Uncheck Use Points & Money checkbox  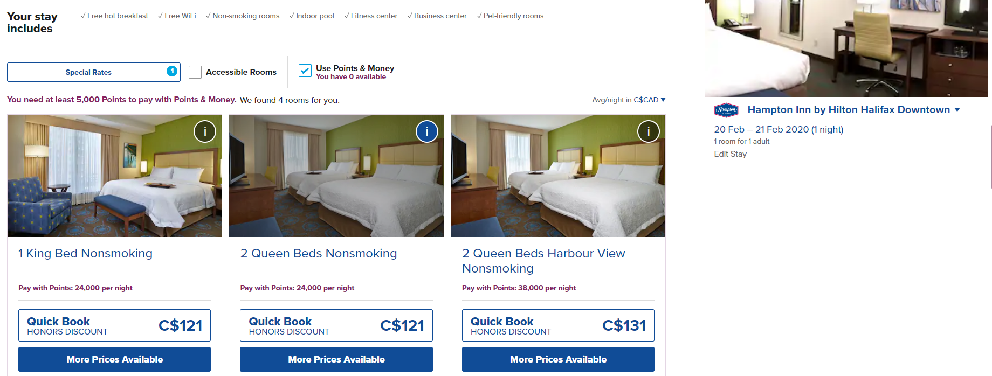(305, 71)
